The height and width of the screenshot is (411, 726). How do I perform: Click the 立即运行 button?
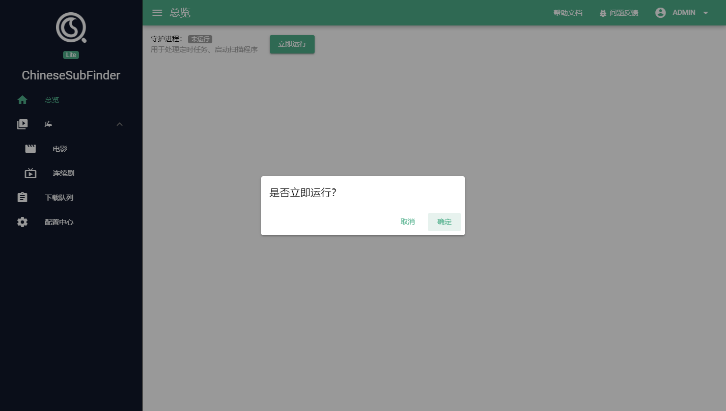pos(292,44)
